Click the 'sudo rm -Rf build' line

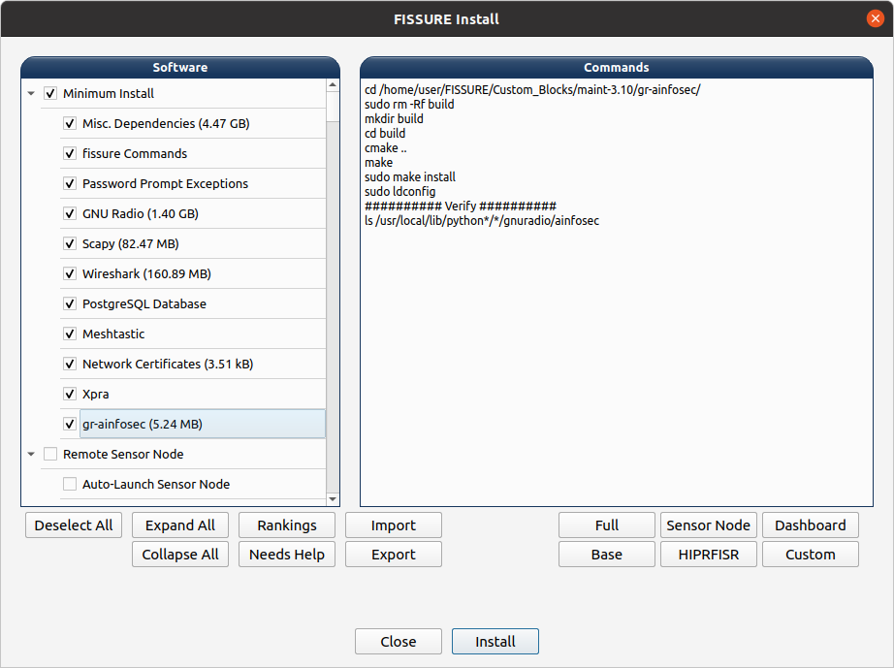[409, 105]
